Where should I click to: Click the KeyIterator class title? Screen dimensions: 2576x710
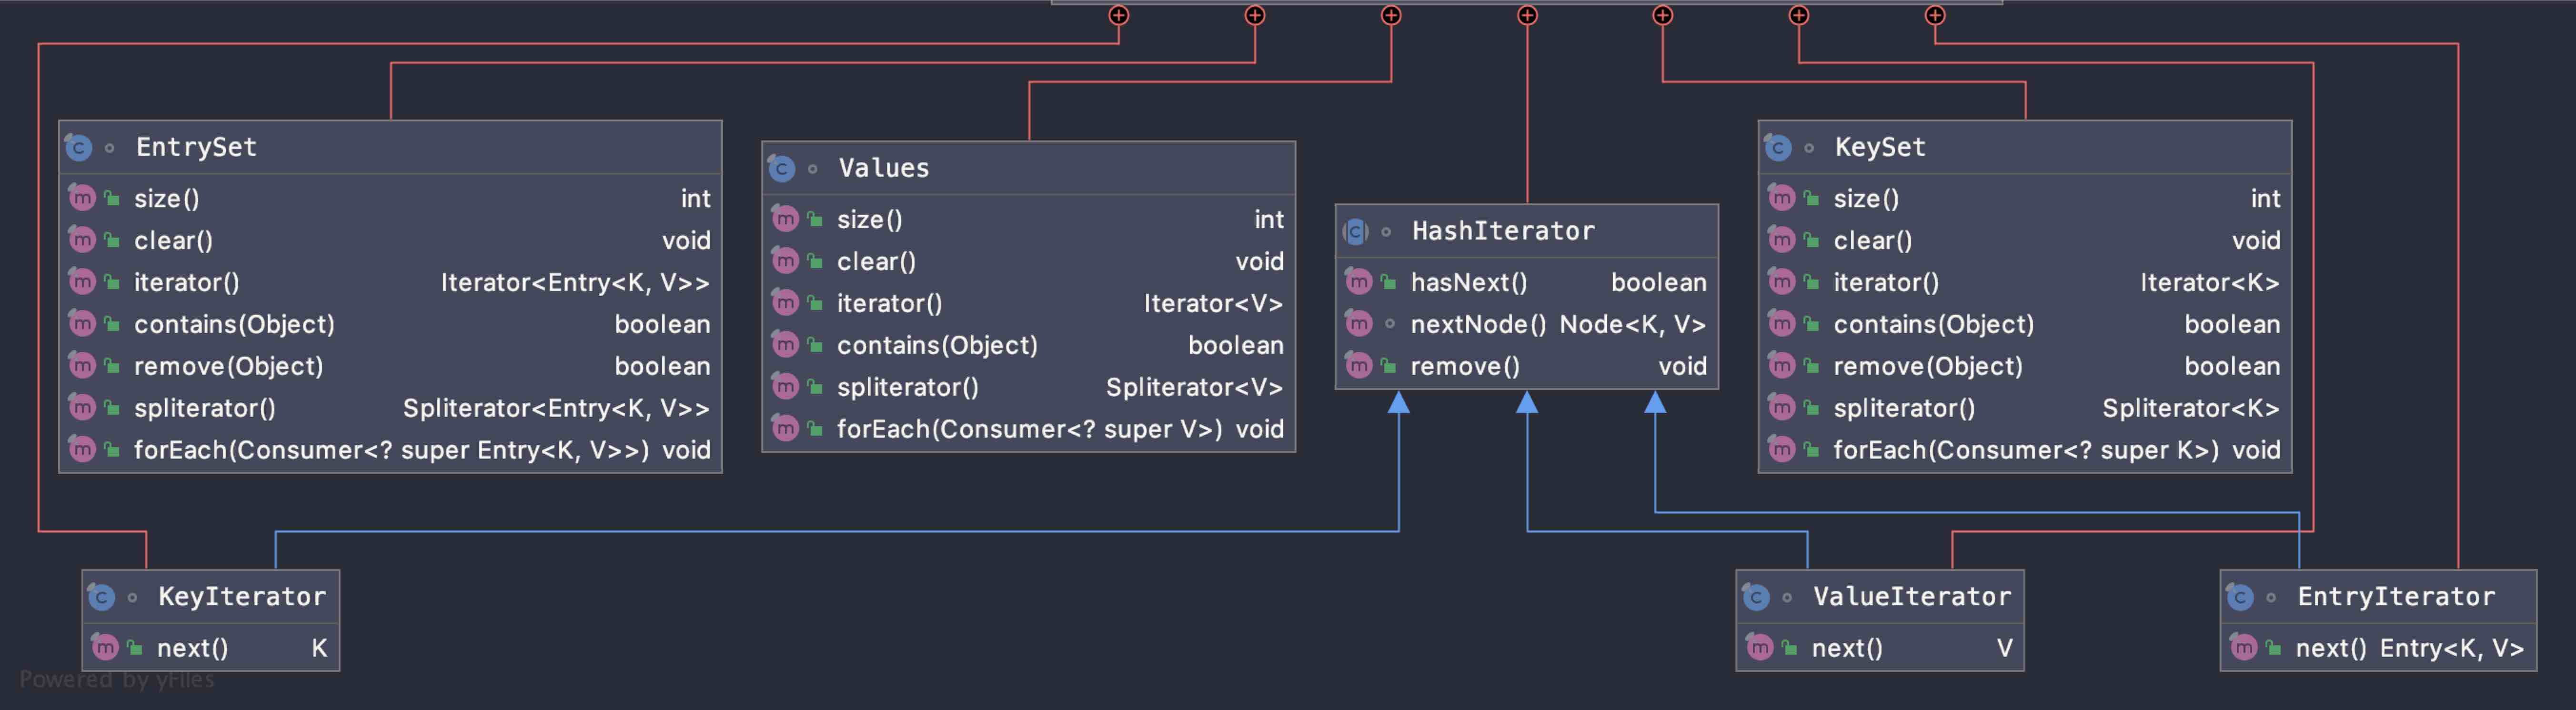point(242,597)
